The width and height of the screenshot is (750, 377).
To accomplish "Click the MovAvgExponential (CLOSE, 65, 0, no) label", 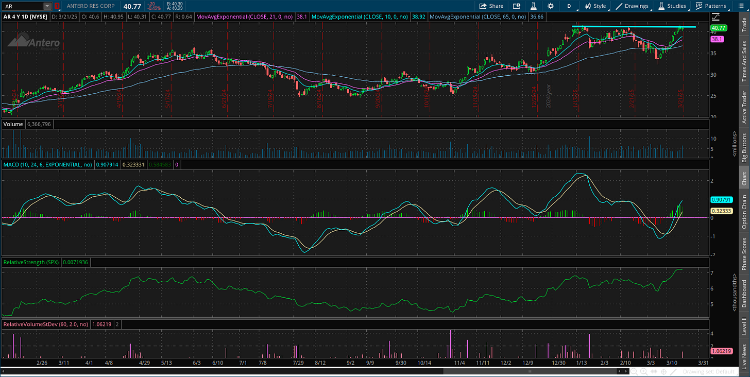I will pyautogui.click(x=479, y=16).
